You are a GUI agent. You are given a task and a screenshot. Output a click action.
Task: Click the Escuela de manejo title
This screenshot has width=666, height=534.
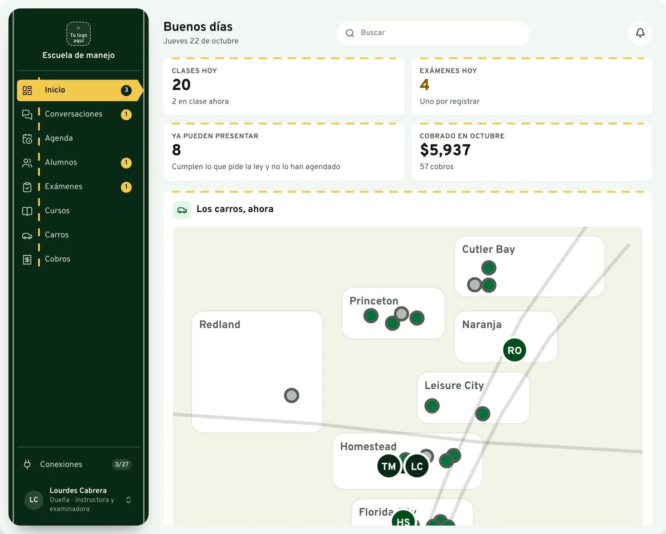point(79,55)
